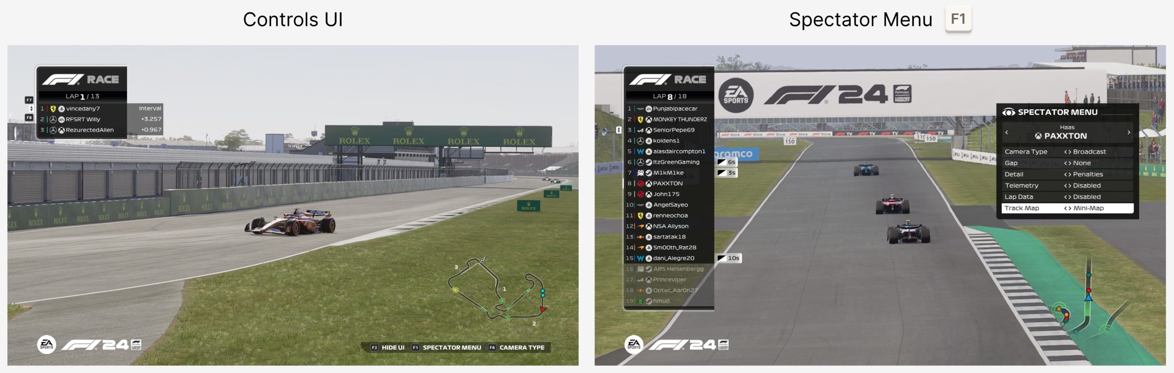
Task: Click the 6s penalty flag beside ItzGreenGaming
Action: point(727,162)
